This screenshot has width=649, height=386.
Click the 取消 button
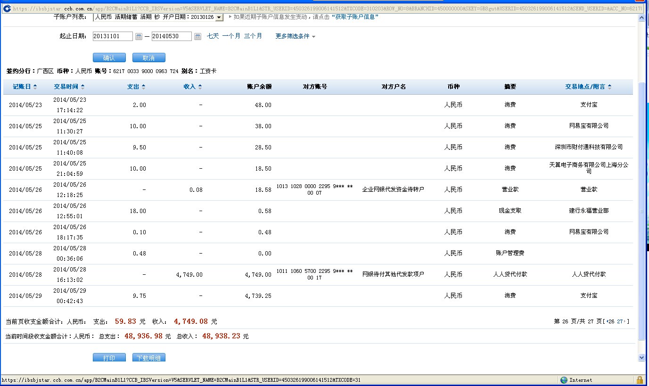coord(148,58)
